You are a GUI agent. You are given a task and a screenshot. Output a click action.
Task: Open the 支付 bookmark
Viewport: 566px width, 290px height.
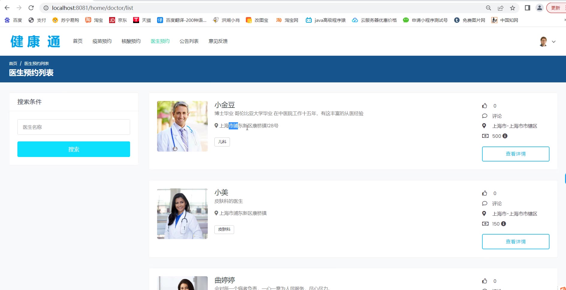37,20
